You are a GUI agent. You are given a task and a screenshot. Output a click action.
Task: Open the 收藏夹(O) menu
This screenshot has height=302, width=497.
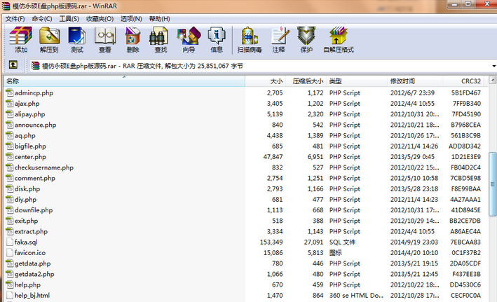(x=100, y=19)
